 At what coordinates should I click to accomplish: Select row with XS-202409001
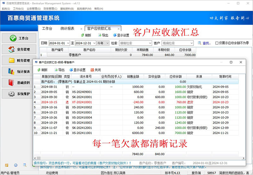(136, 92)
